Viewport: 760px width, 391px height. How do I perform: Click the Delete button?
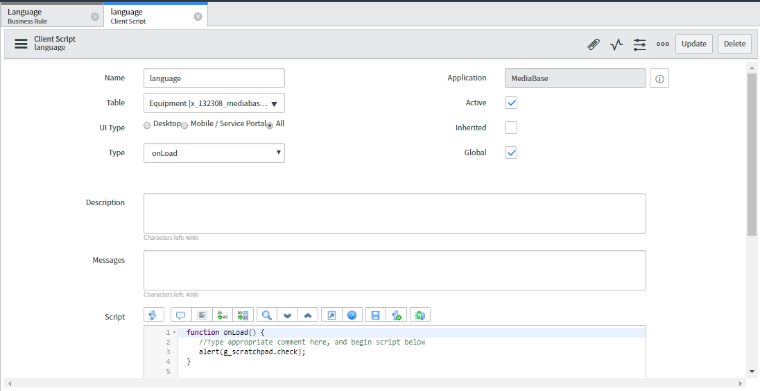pyautogui.click(x=735, y=44)
